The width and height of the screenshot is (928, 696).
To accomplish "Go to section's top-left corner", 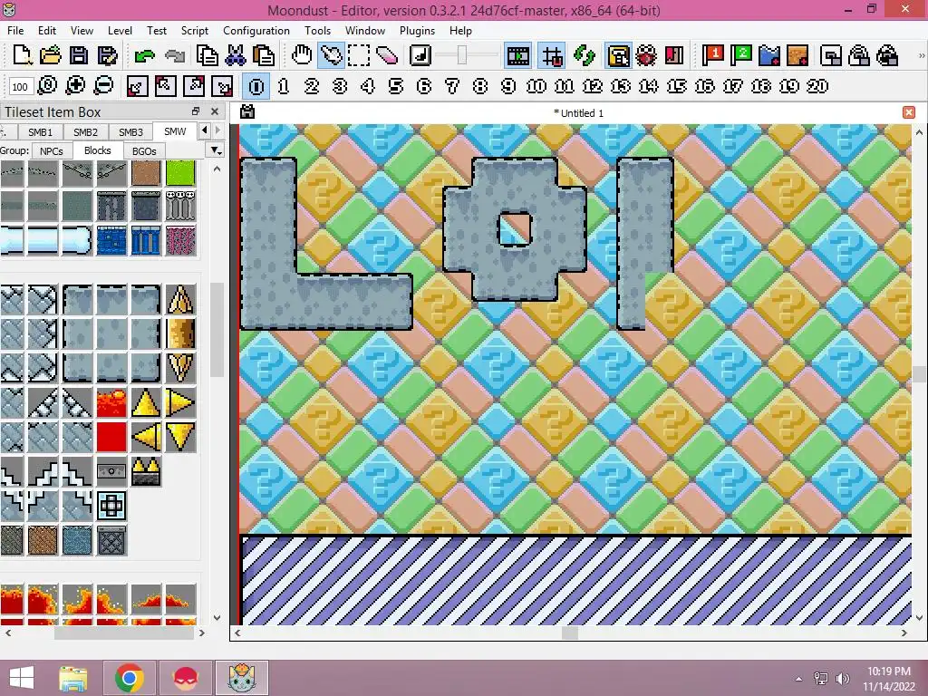I will 166,86.
